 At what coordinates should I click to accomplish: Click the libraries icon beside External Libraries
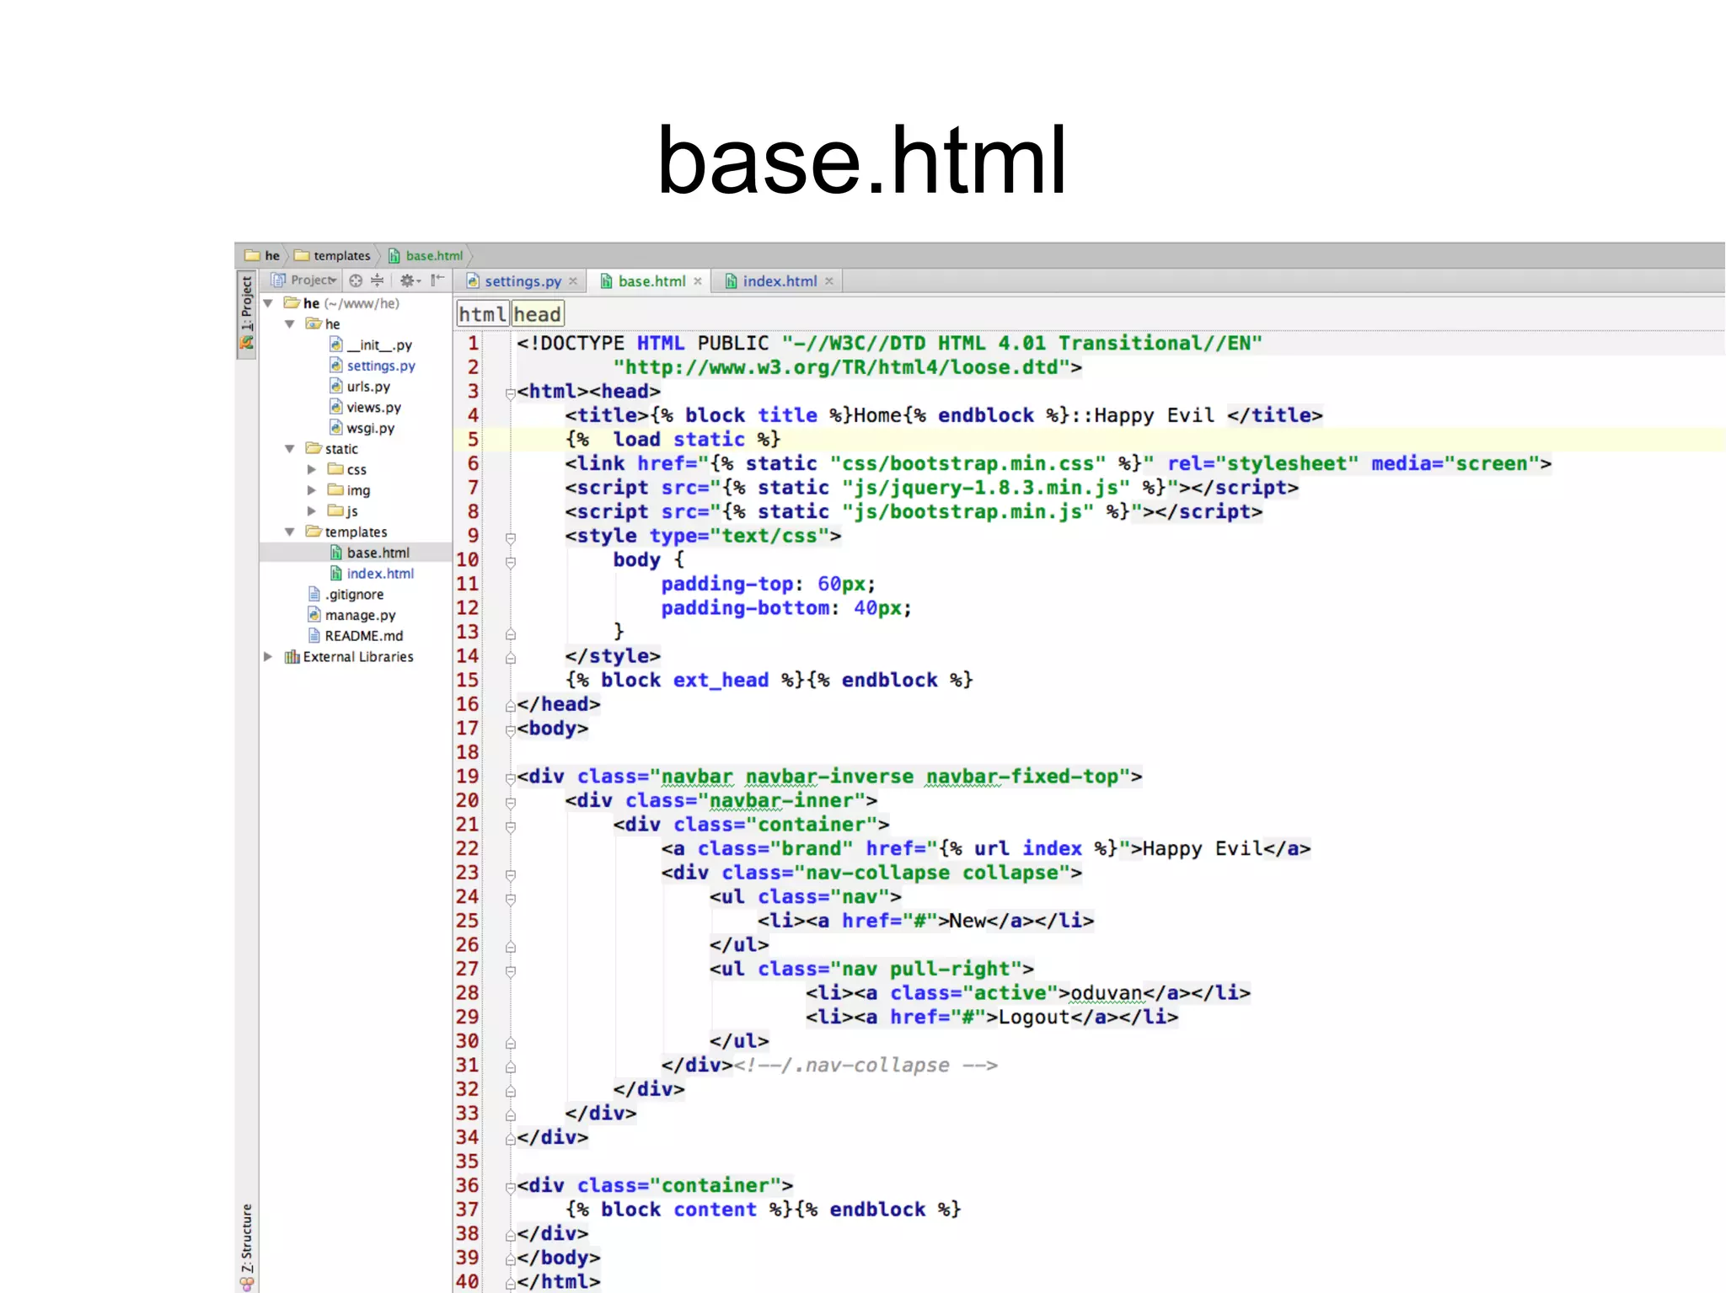tap(292, 657)
